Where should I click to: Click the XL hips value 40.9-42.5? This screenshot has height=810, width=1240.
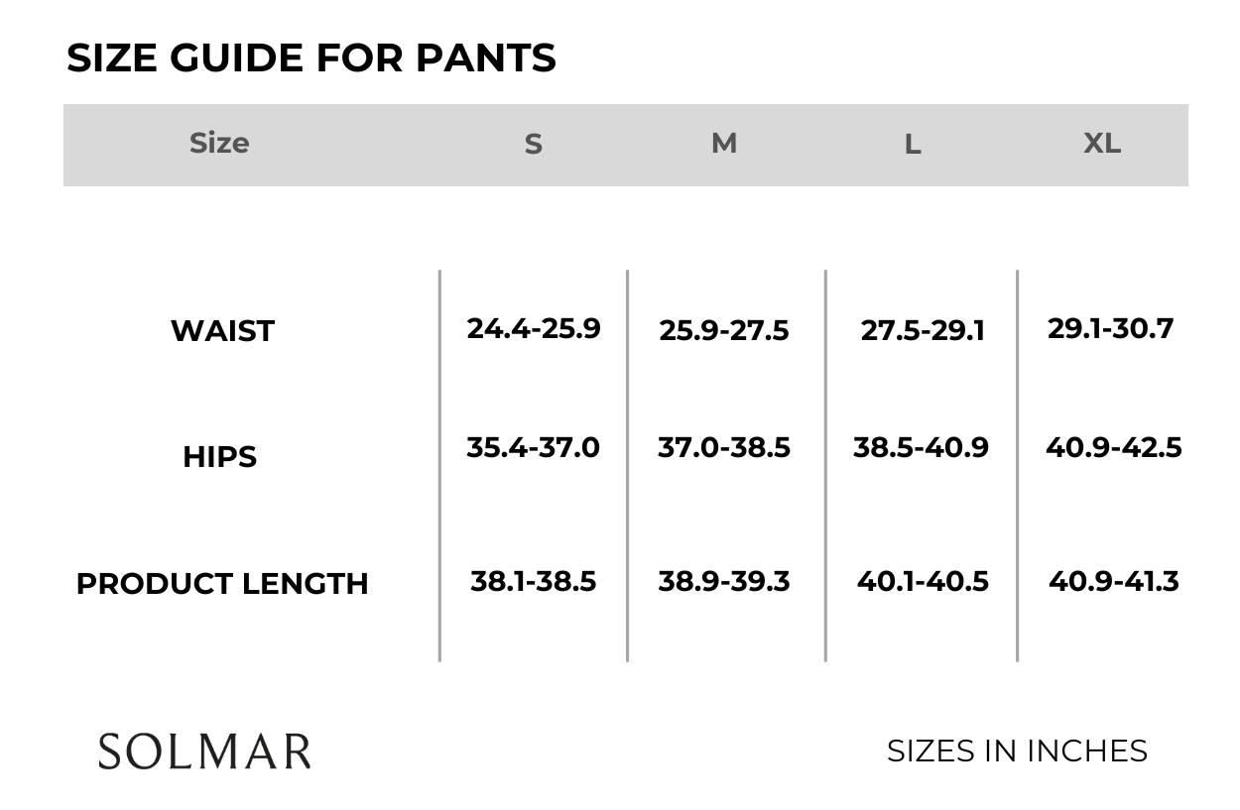tap(1114, 447)
